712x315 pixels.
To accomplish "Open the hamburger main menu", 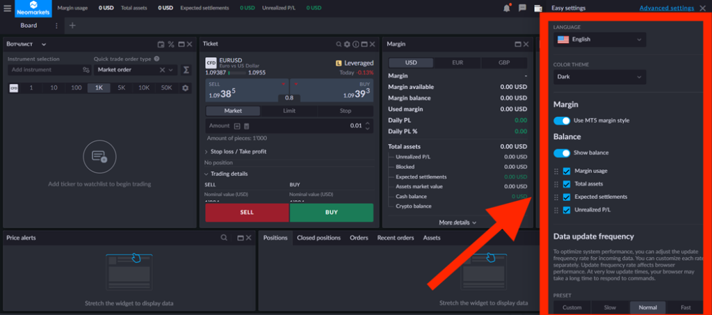I will [x=7, y=8].
